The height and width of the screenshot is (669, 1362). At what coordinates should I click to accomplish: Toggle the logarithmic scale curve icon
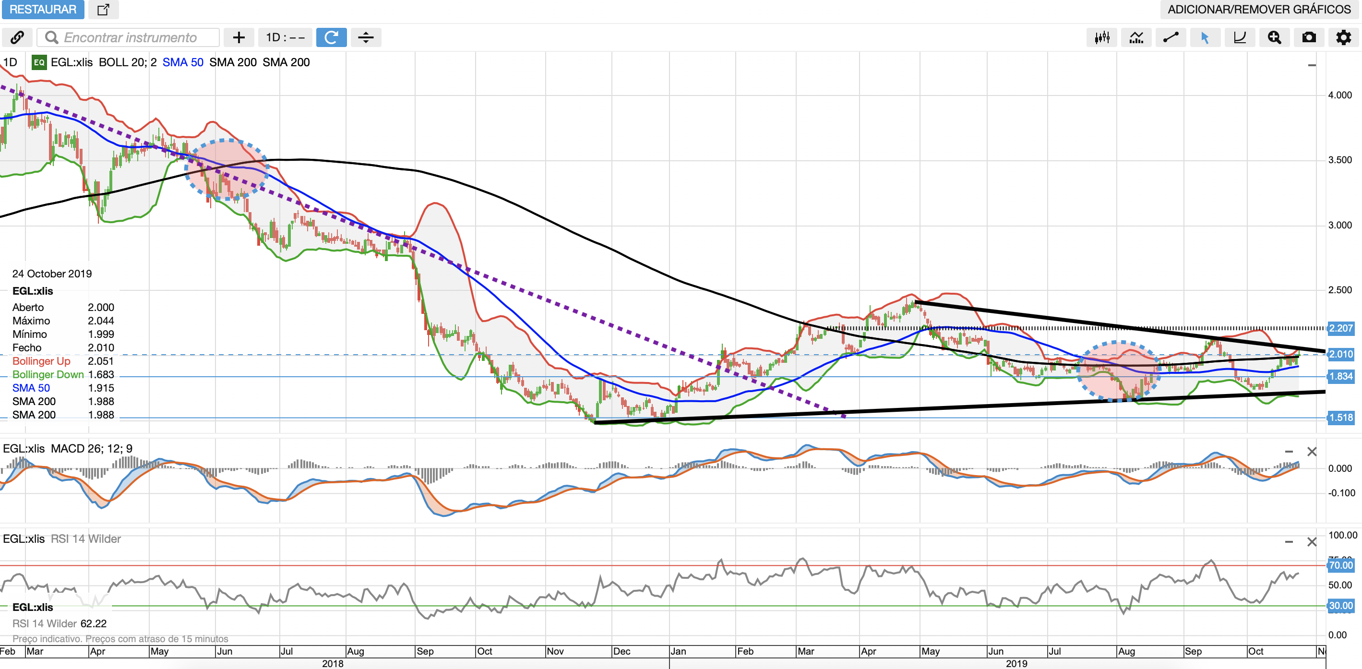1239,37
